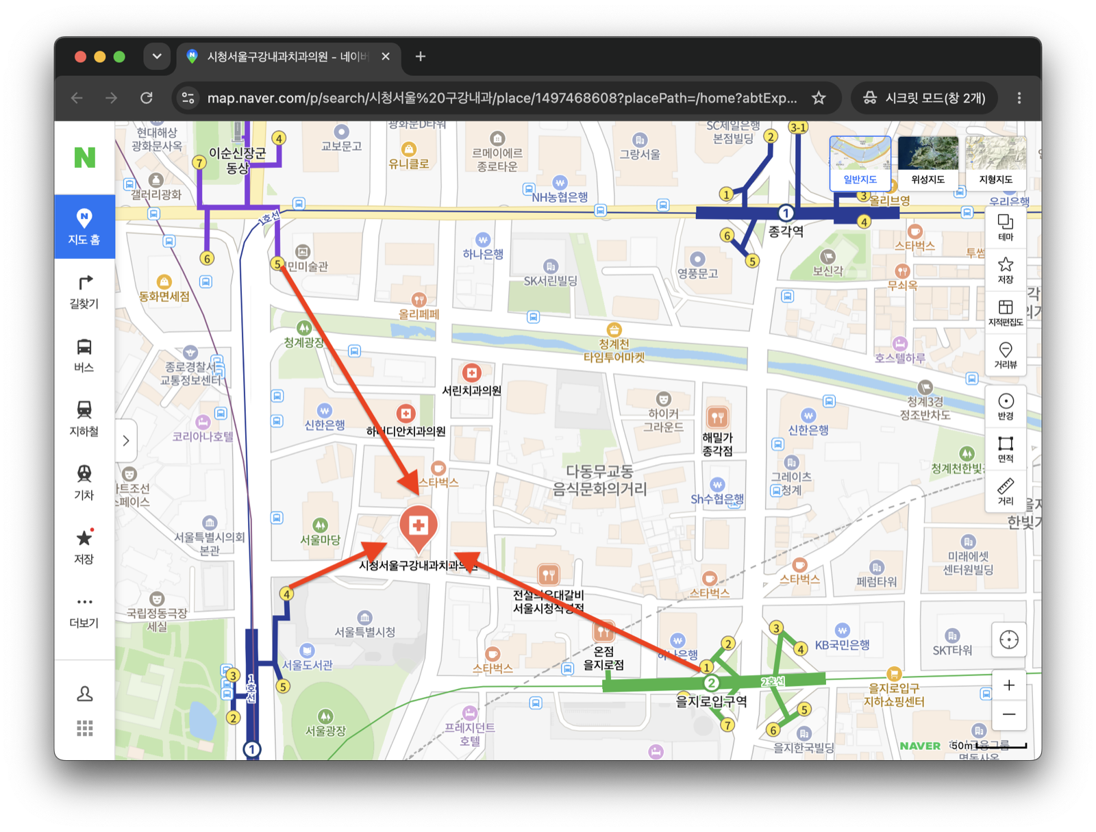Viewport: 1096px width, 832px height.
Task: Click the 코리아나호텔 hotel marker
Action: [x=203, y=422]
